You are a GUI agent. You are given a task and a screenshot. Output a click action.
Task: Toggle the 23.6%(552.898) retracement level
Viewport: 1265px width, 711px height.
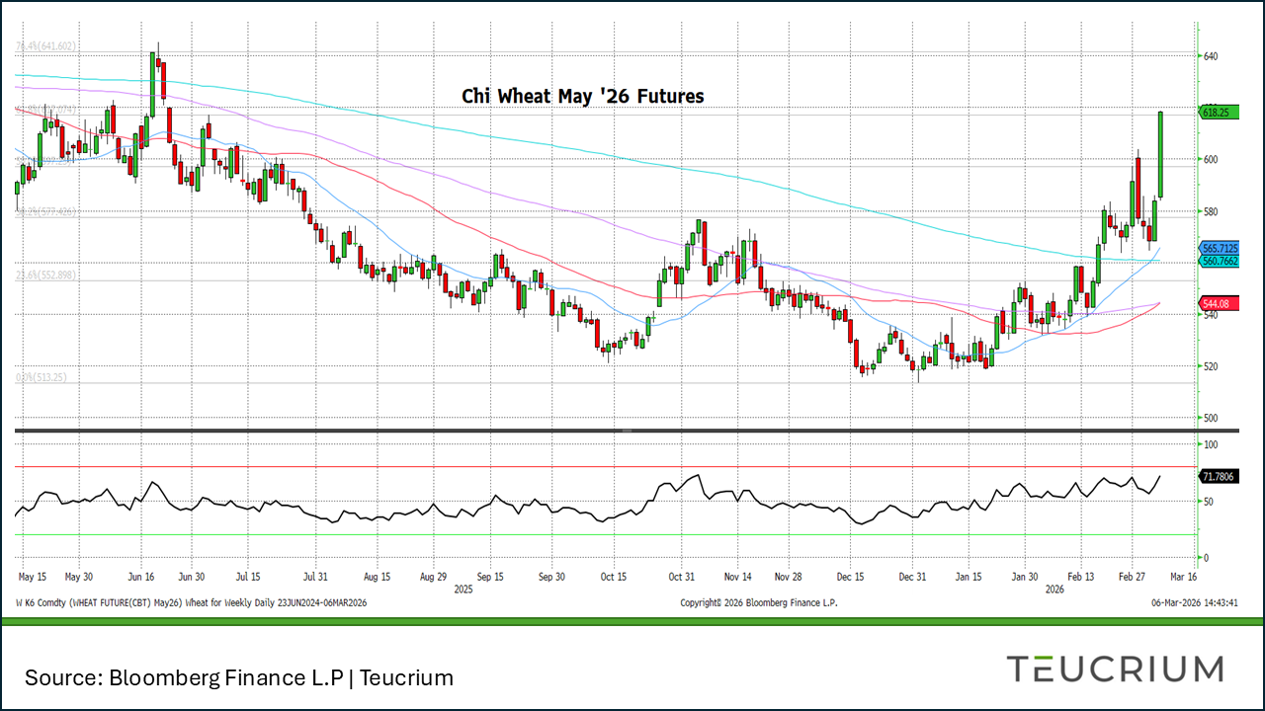44,274
